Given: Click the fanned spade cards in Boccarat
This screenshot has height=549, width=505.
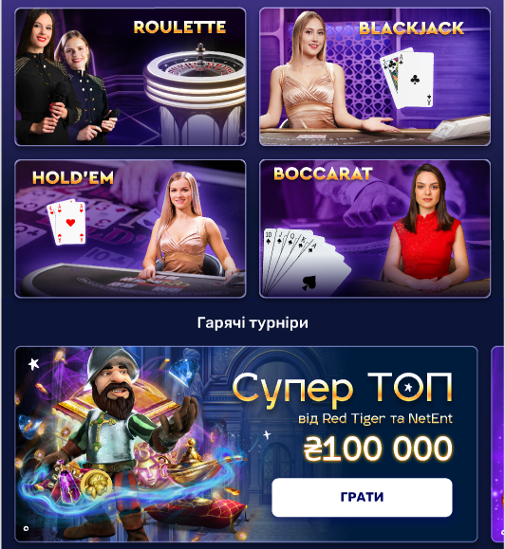Looking at the screenshot, I should pos(305,262).
